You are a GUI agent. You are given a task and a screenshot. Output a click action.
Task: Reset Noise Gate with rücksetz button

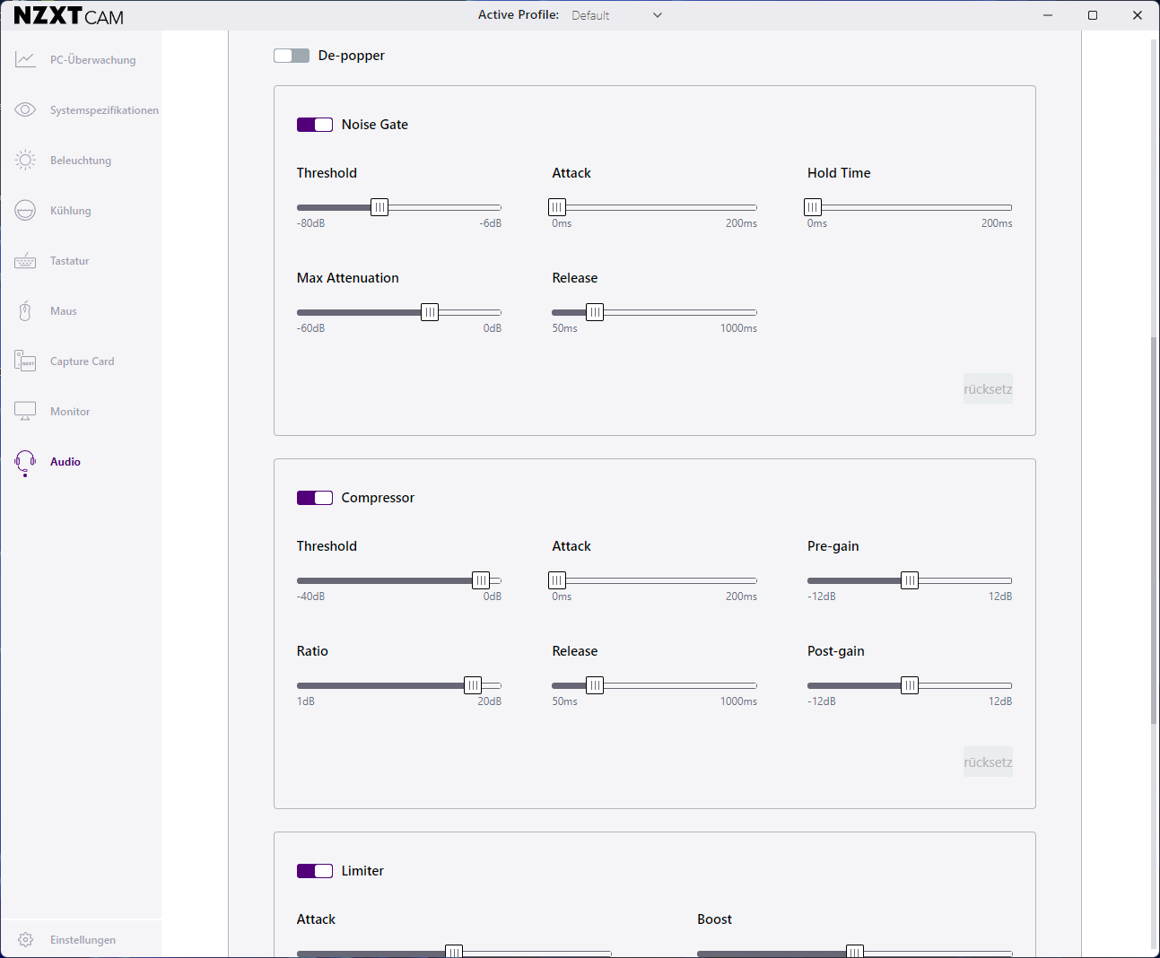[x=988, y=389]
